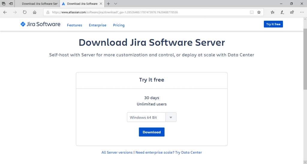The width and height of the screenshot is (307, 164).
Task: Switch to the first Download Jira Software Server tab
Action: coord(37,4)
